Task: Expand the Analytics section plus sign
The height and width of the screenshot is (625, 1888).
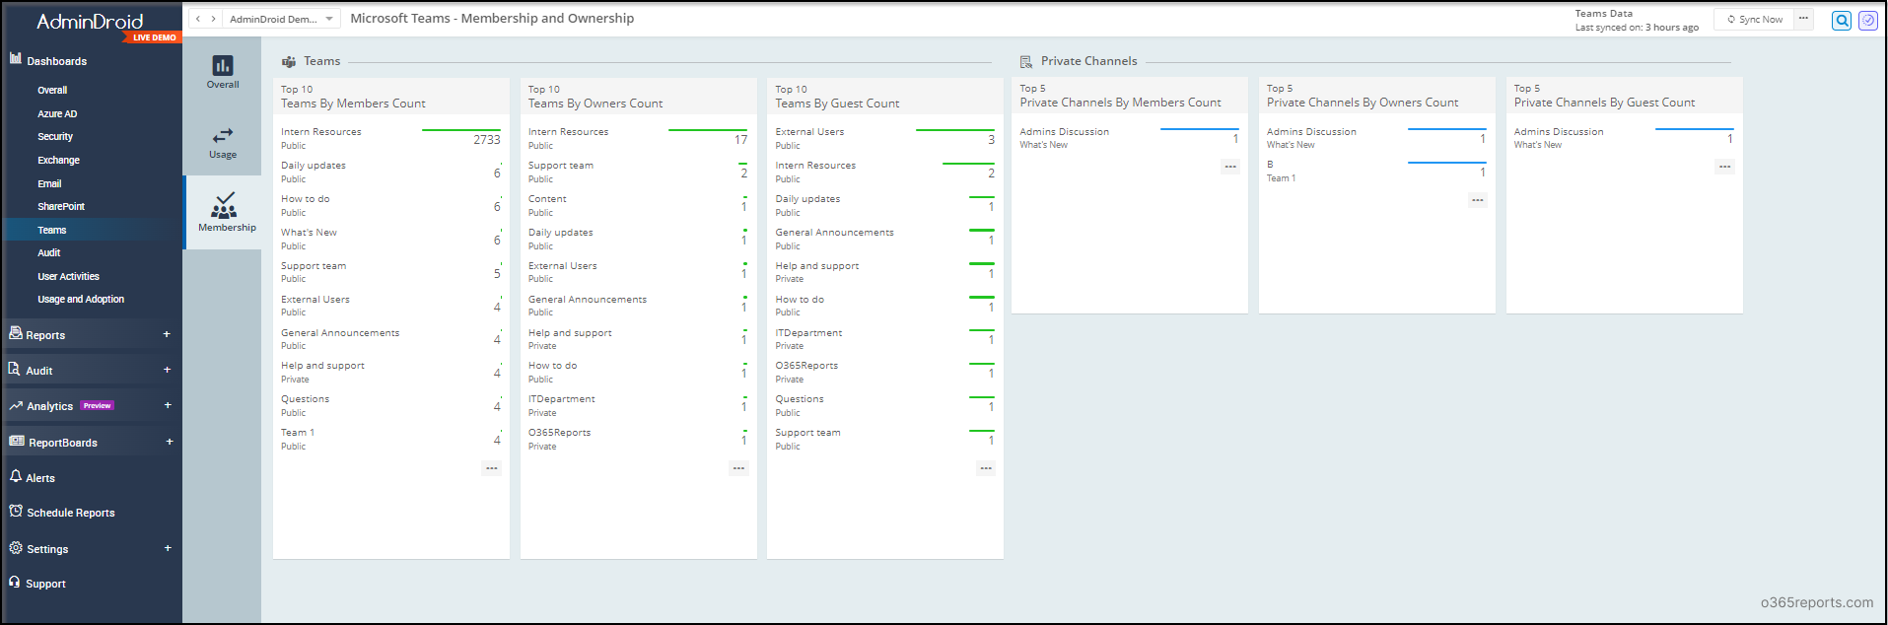Action: click(168, 405)
